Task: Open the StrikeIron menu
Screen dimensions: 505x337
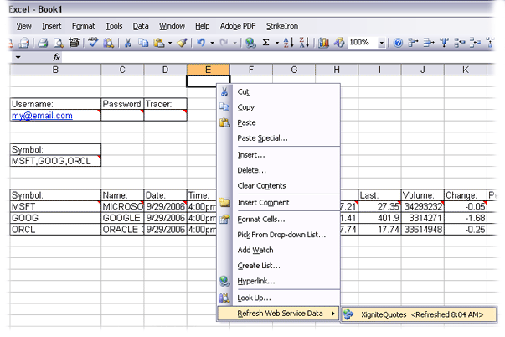Action: 282,26
